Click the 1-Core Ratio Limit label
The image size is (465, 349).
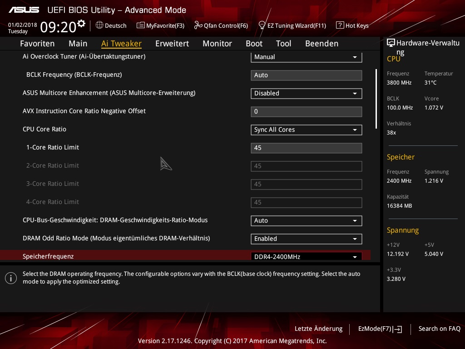tap(53, 148)
